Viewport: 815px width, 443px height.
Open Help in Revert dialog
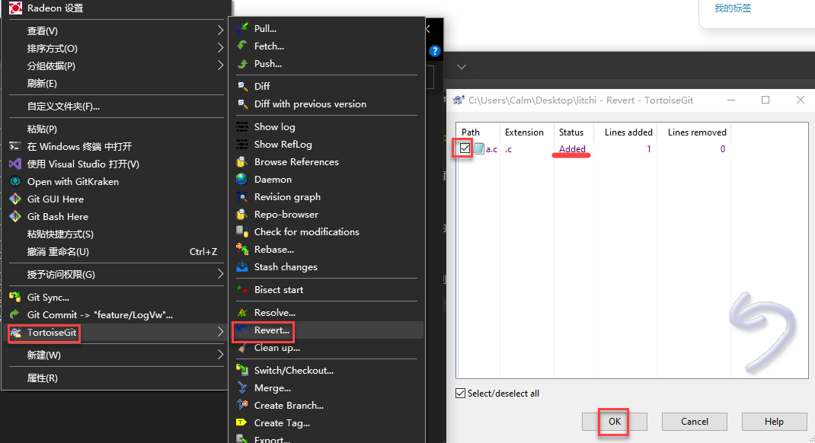tap(774, 422)
